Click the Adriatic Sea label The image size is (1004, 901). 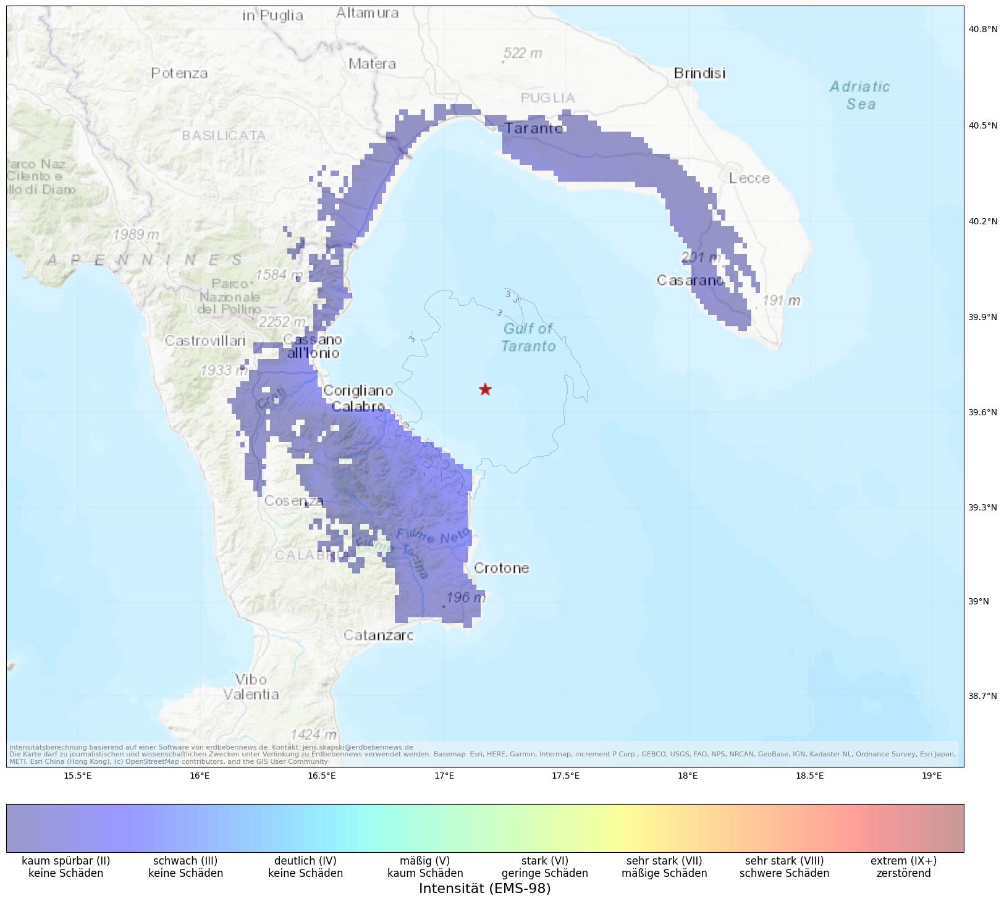click(859, 95)
